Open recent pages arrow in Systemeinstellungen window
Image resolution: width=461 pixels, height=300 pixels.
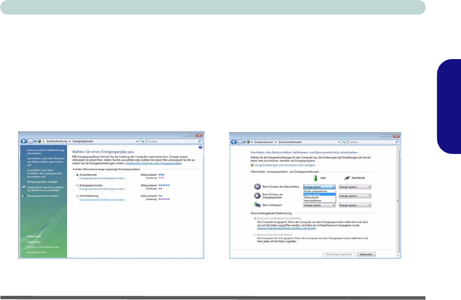[244, 142]
